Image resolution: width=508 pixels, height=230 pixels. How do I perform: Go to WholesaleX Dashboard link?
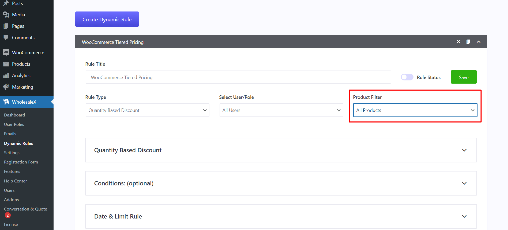[x=14, y=115]
